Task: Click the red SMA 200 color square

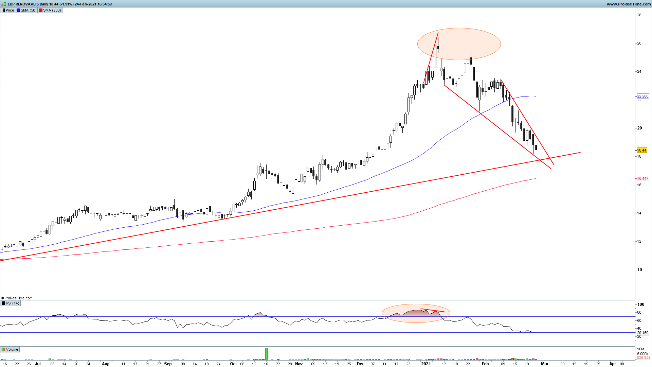Action: click(41, 10)
